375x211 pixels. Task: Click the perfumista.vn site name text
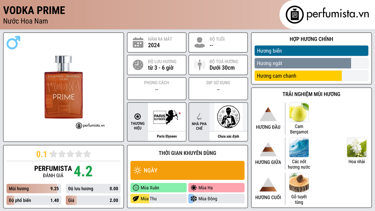(x=338, y=14)
